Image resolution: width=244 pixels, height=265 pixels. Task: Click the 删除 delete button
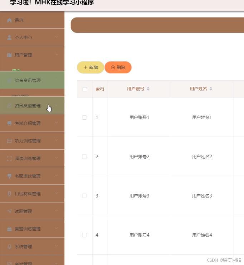pyautogui.click(x=118, y=67)
